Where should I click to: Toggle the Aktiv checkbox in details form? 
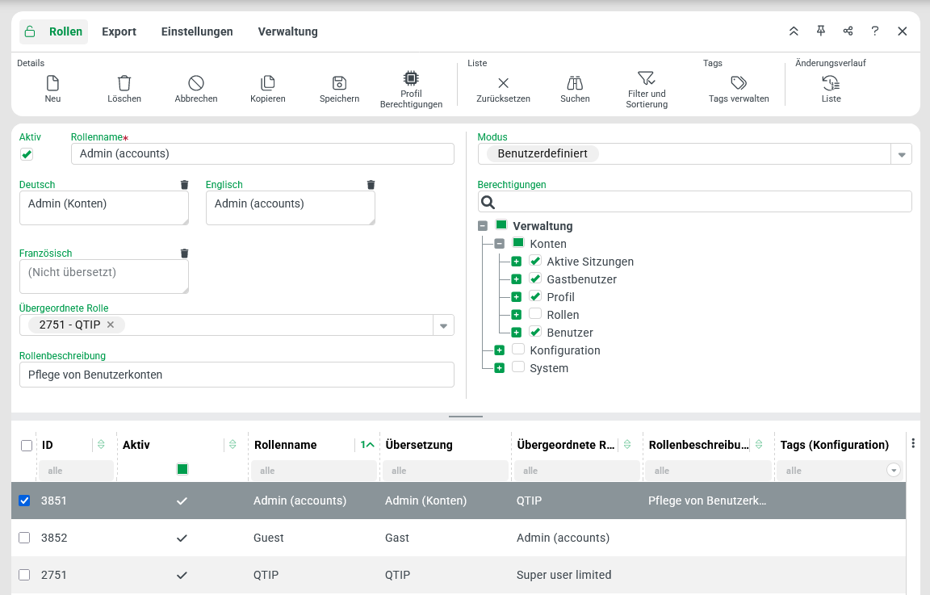pyautogui.click(x=26, y=154)
